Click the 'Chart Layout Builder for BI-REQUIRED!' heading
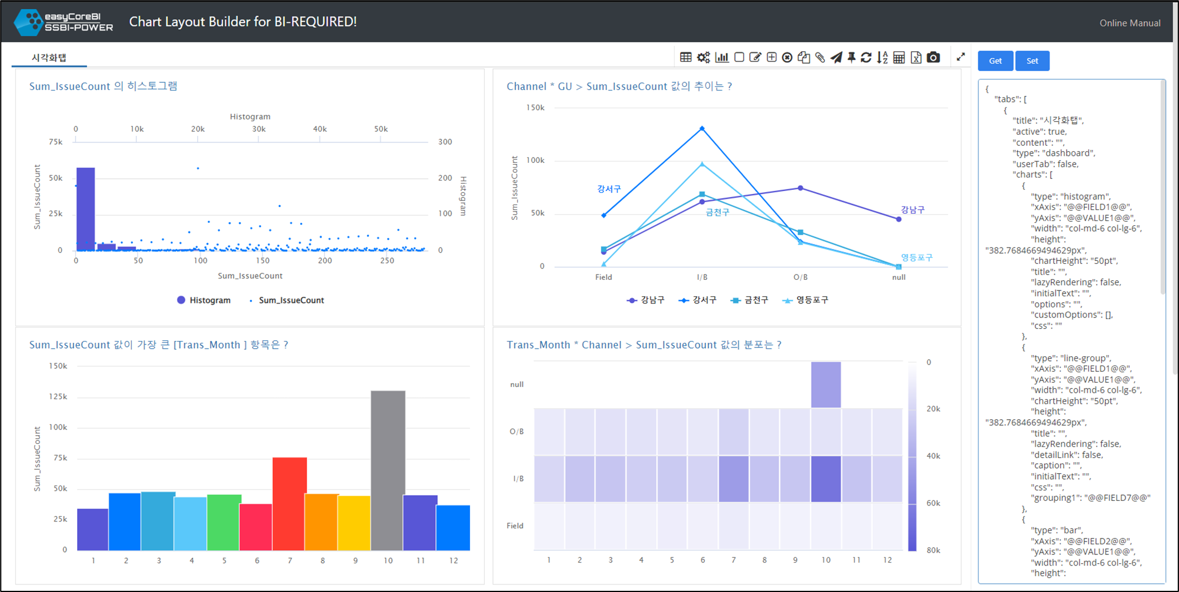This screenshot has height=592, width=1179. 243,22
